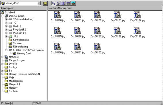
Task: Click the picture preview toolbar icon
Action: 73,3
